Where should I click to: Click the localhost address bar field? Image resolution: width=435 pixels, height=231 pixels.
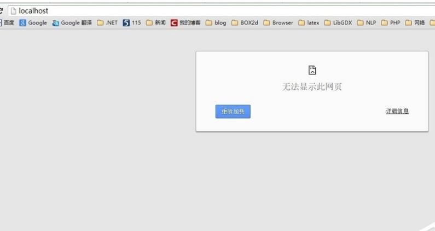coord(219,11)
